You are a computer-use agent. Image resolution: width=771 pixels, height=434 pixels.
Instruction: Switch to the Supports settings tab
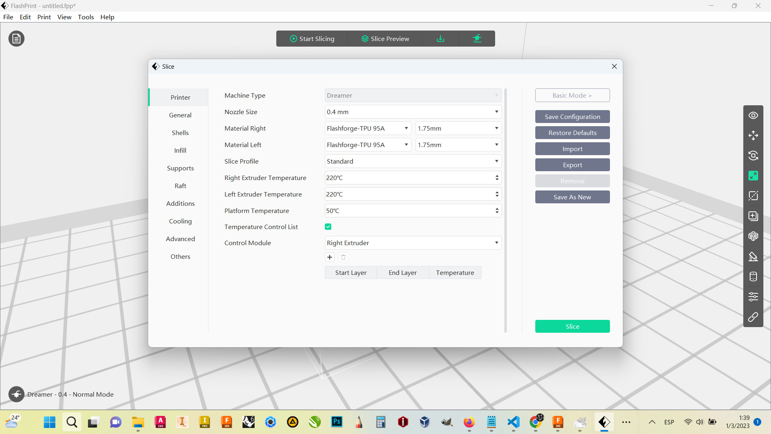[x=180, y=168]
